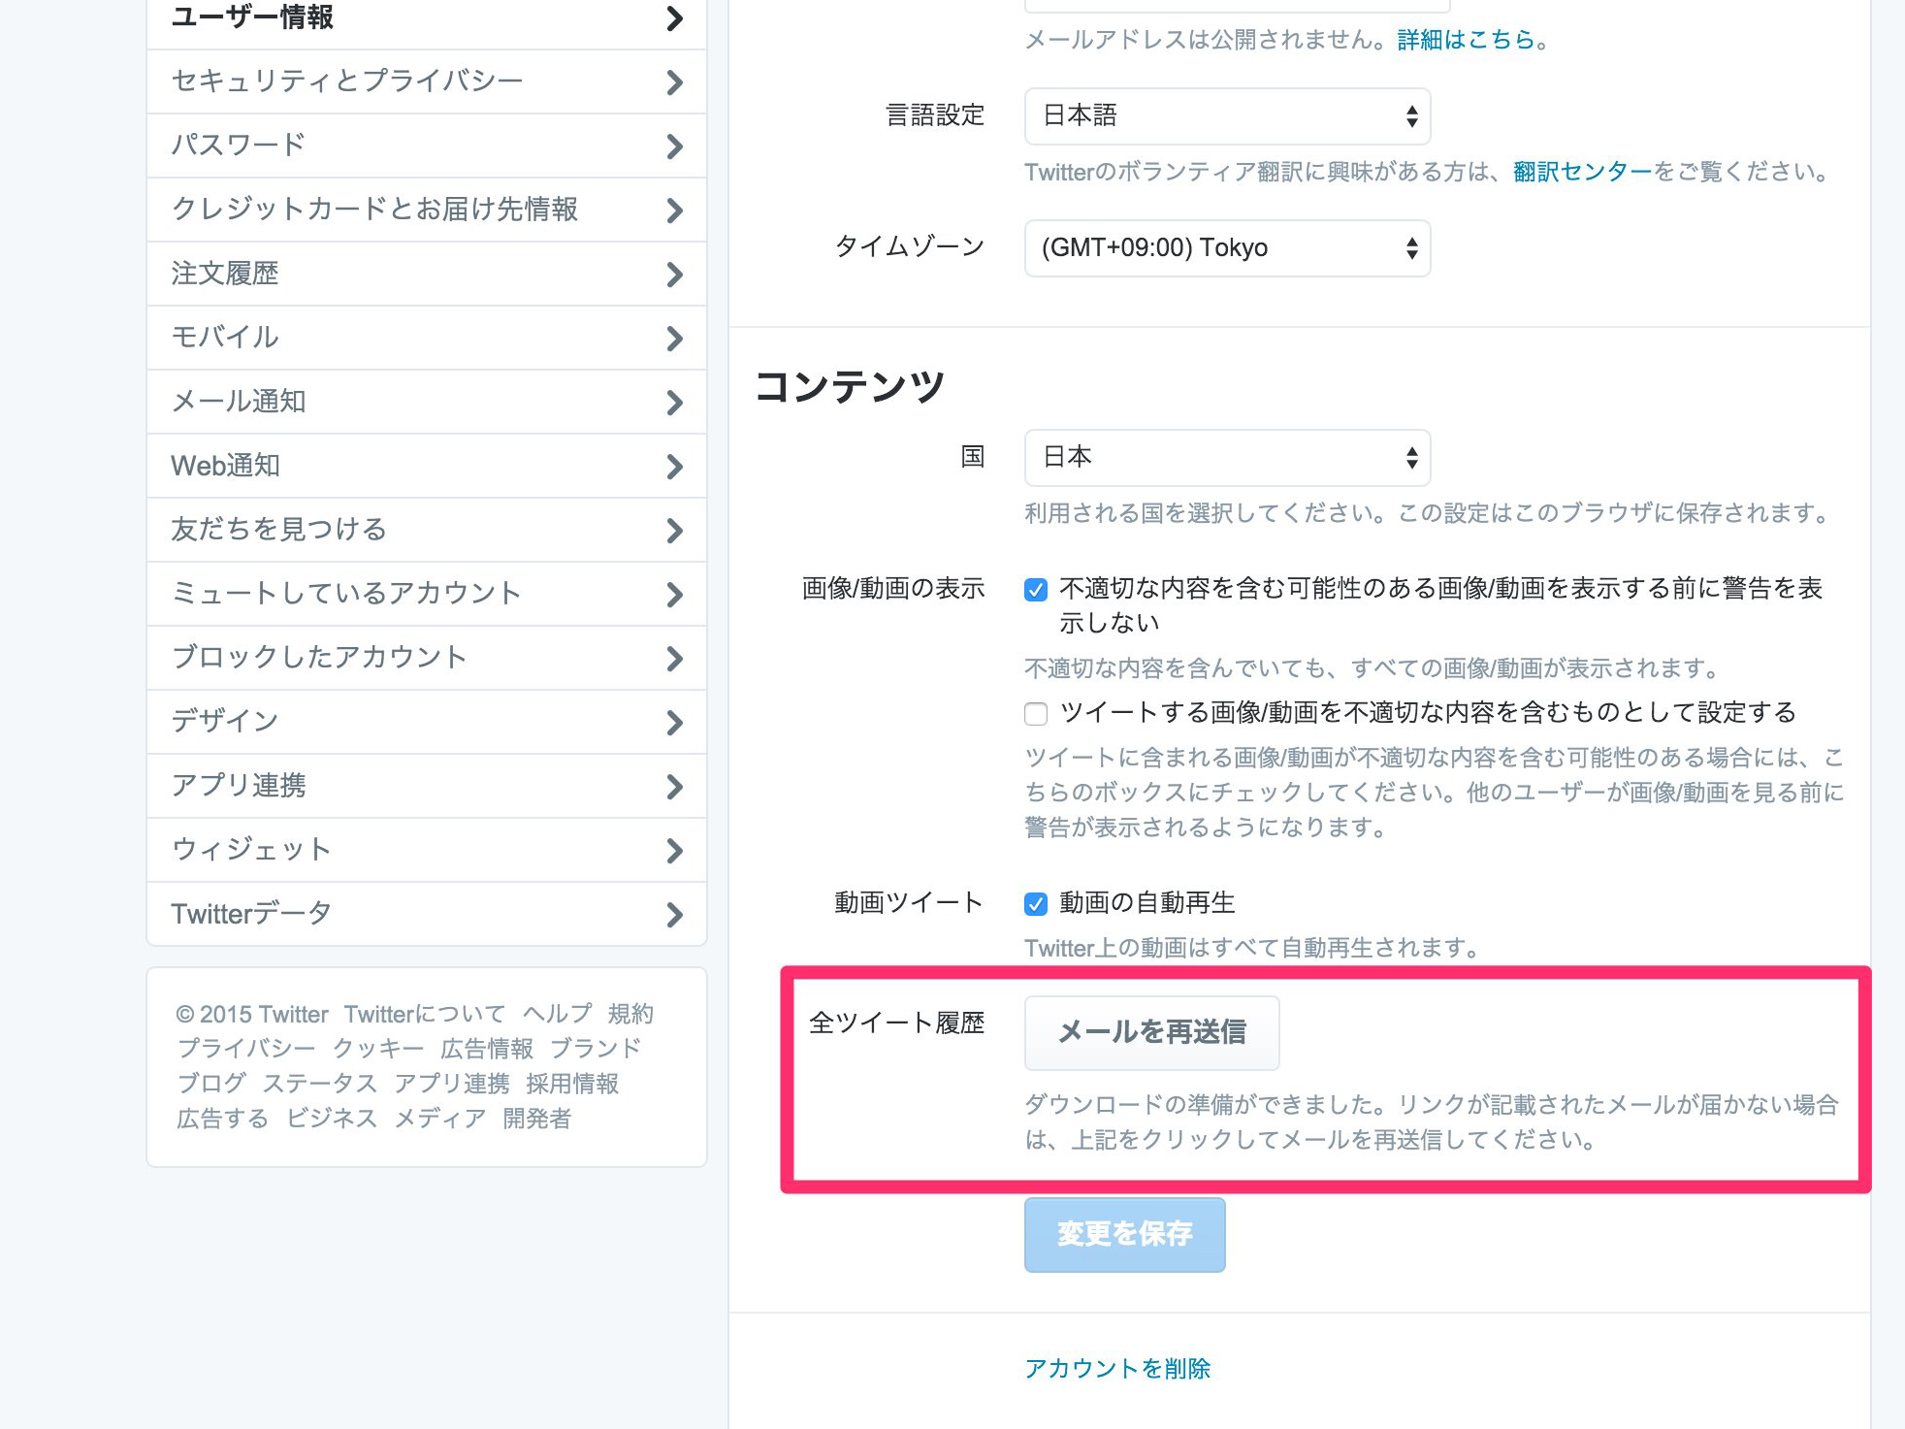This screenshot has height=1429, width=1905.
Task: Toggle 動画の自動再生 checkbox
Action: (x=1036, y=904)
